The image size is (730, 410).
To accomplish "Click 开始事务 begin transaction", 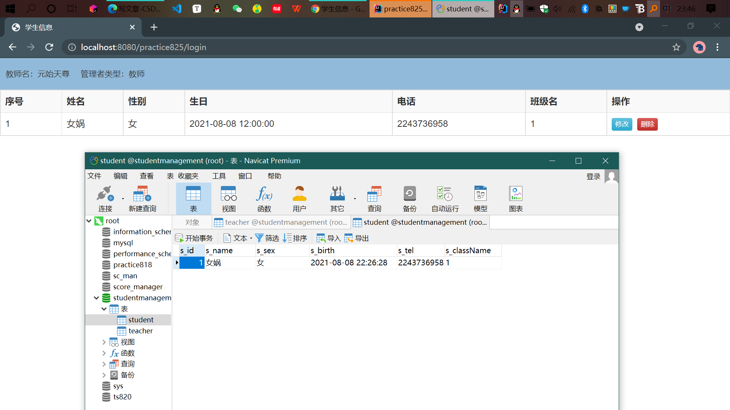I will [x=194, y=238].
